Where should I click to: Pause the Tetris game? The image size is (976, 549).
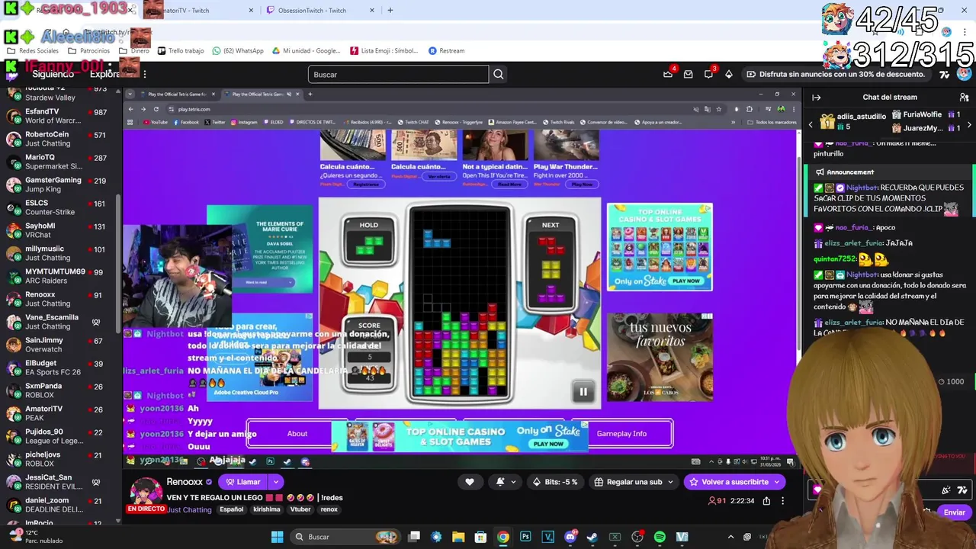[x=583, y=392]
